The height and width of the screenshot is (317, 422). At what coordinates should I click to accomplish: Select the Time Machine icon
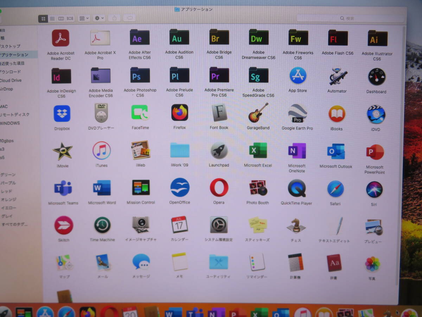point(102,225)
